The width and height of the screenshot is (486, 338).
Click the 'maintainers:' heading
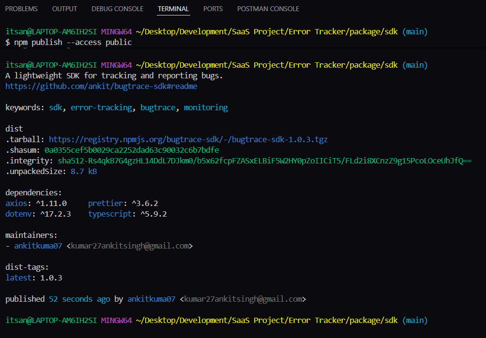coord(31,235)
